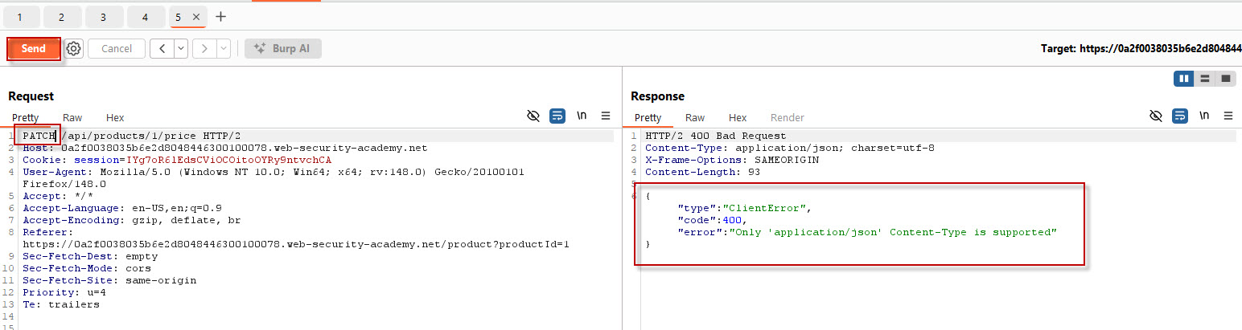The height and width of the screenshot is (330, 1242).
Task: Click the session cookie value
Action: click(228, 160)
